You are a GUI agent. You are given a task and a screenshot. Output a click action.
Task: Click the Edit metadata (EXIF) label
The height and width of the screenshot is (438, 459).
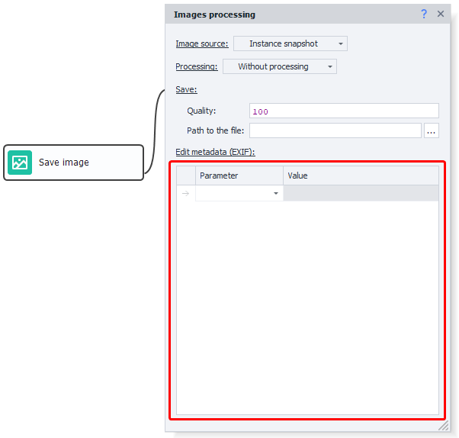coord(215,152)
